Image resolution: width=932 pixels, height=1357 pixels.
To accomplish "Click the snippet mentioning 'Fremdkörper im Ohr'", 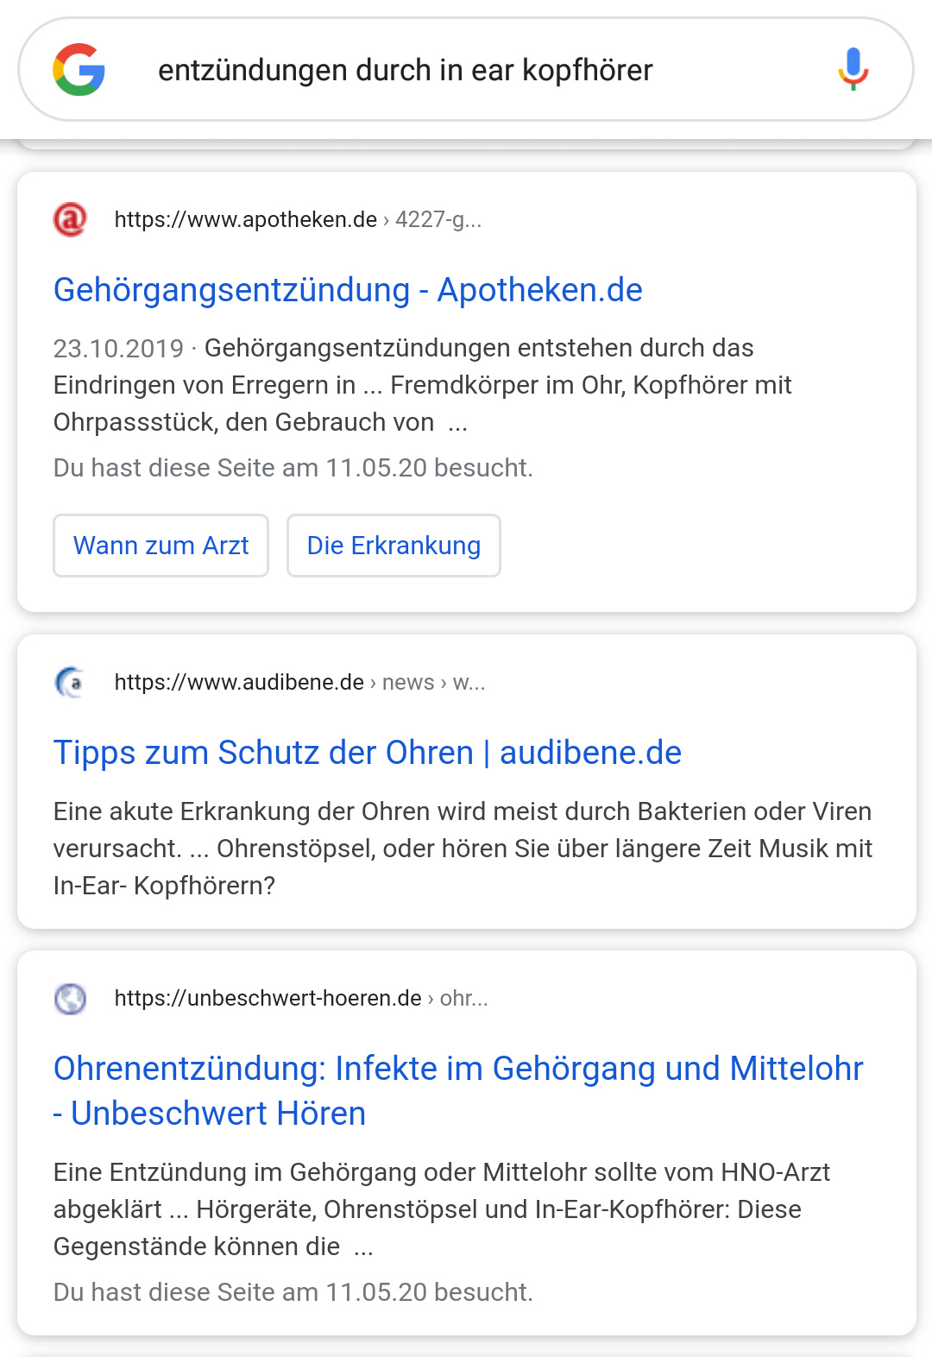I will (423, 386).
